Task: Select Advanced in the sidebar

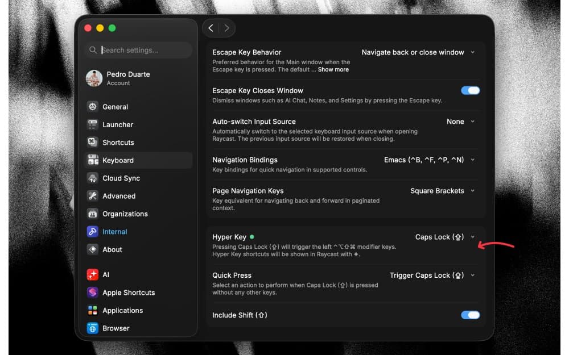Action: point(139,195)
